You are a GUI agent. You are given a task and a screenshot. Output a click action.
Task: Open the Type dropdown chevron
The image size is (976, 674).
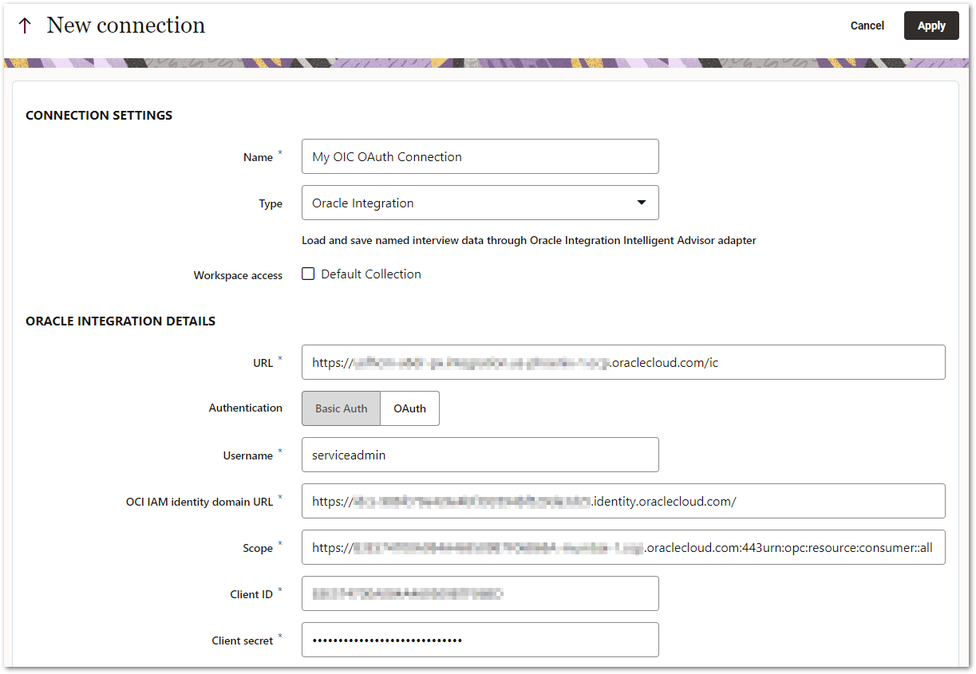pyautogui.click(x=641, y=203)
